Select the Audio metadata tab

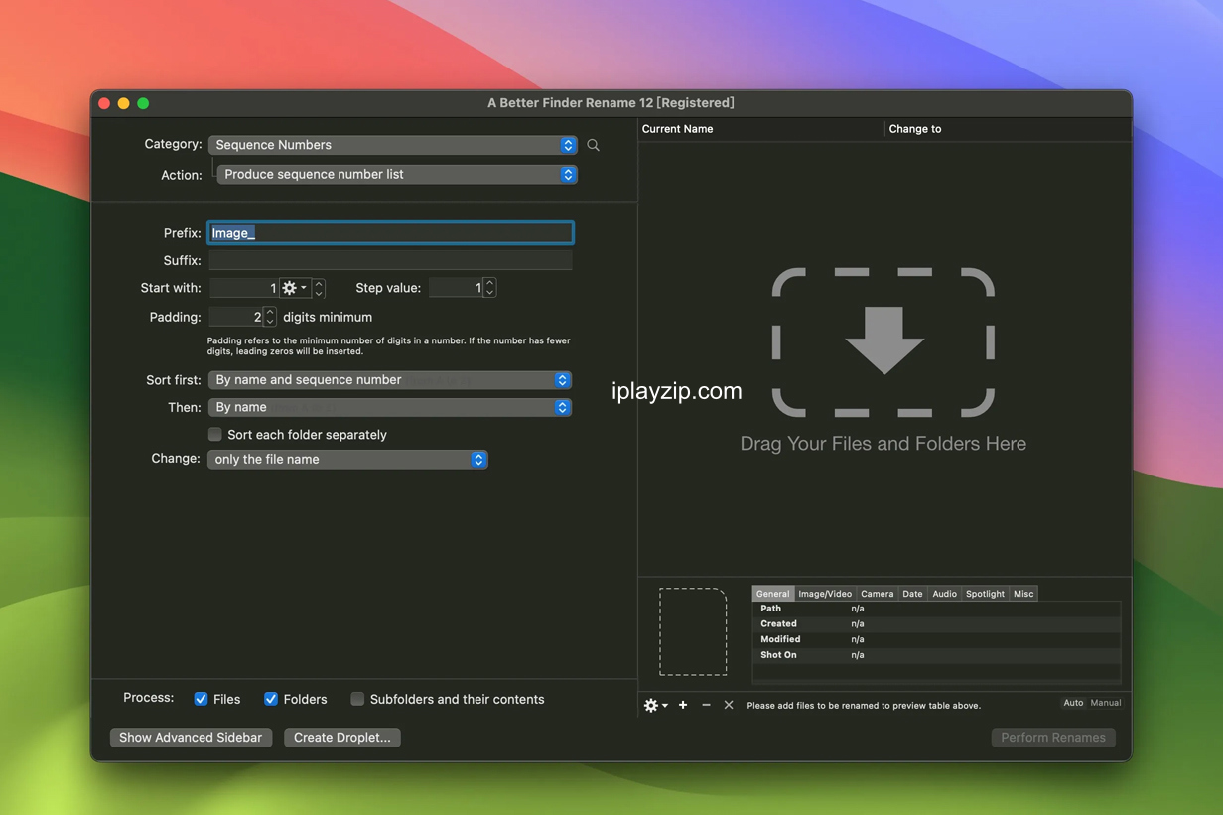(944, 594)
